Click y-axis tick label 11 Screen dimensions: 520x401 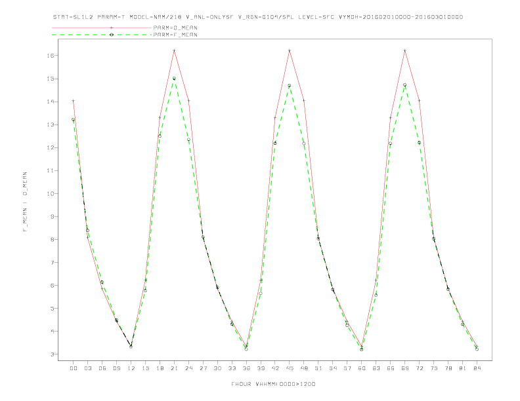point(51,171)
